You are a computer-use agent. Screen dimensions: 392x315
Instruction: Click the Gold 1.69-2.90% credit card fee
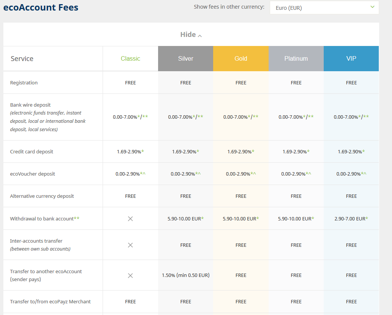pyautogui.click(x=241, y=152)
